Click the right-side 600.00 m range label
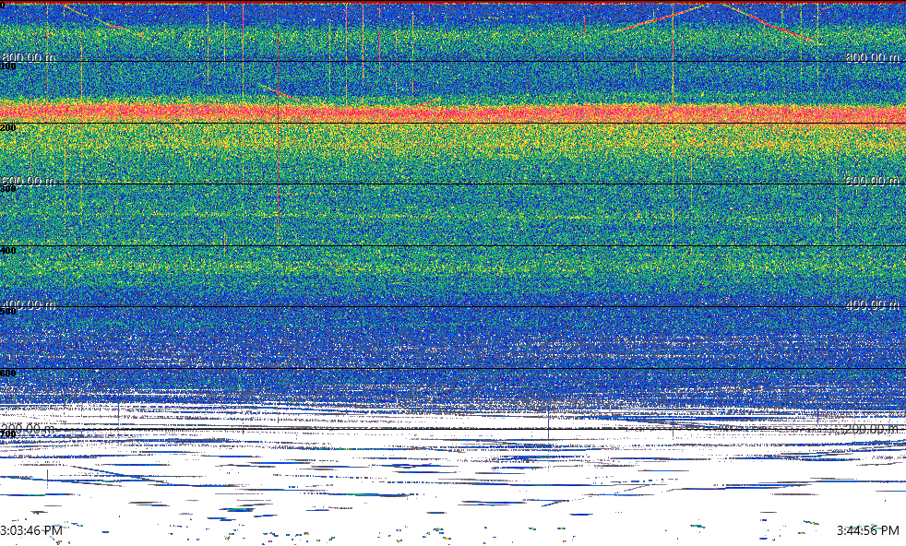The width and height of the screenshot is (906, 546). (873, 180)
